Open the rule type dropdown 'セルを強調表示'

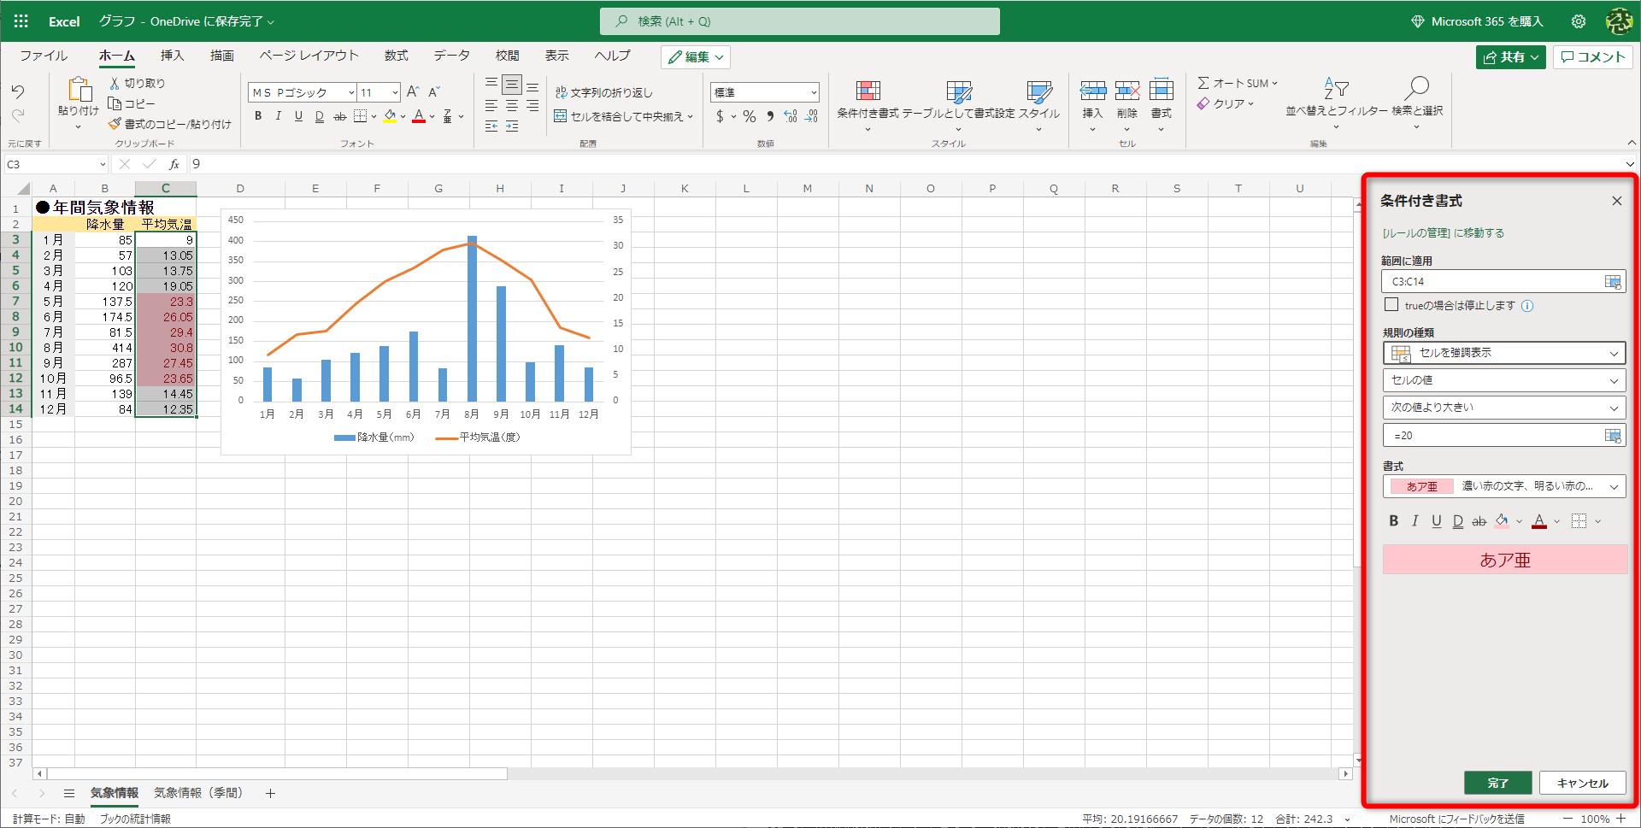(x=1504, y=353)
